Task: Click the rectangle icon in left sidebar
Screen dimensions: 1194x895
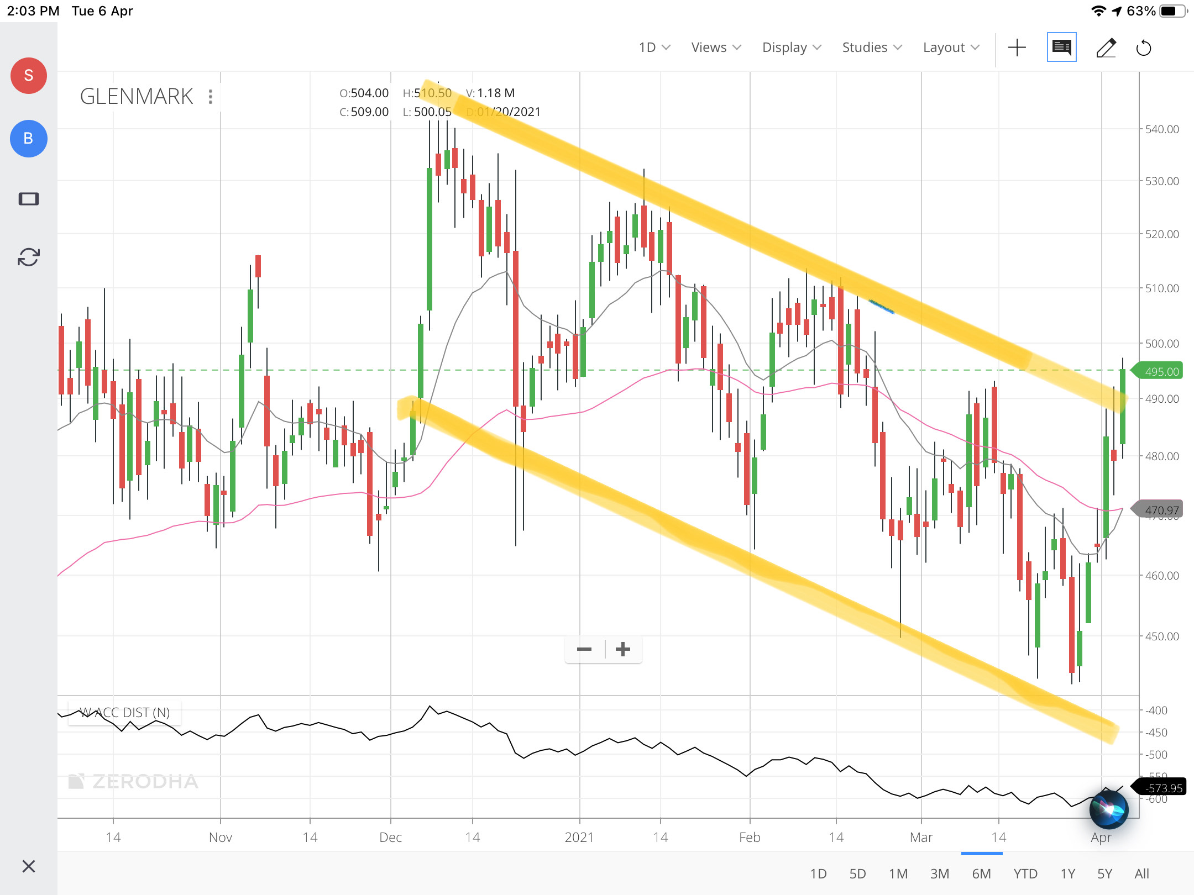Action: point(29,199)
